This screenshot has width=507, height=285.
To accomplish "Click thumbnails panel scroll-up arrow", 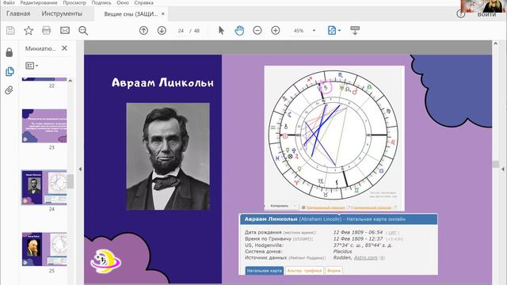I will (71, 81).
